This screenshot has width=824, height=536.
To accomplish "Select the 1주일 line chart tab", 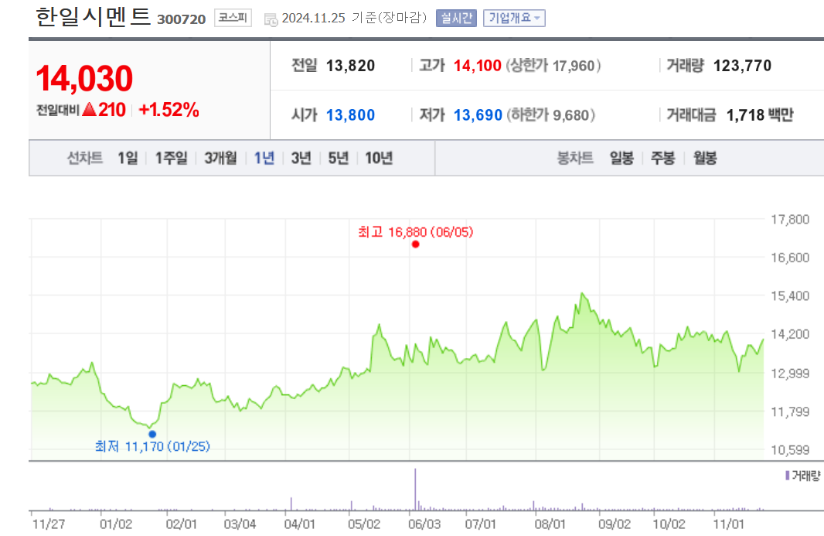I will pyautogui.click(x=171, y=158).
